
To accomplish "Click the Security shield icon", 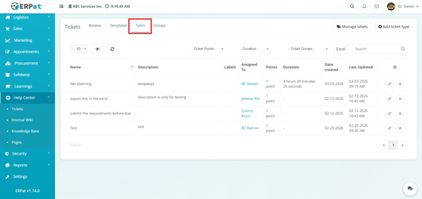I will coord(7,154).
